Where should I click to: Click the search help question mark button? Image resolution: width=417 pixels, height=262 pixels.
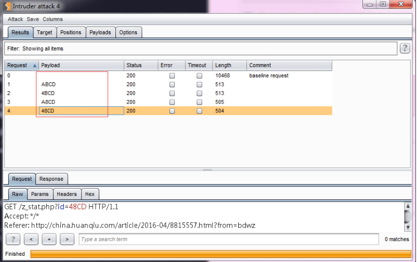(13, 239)
